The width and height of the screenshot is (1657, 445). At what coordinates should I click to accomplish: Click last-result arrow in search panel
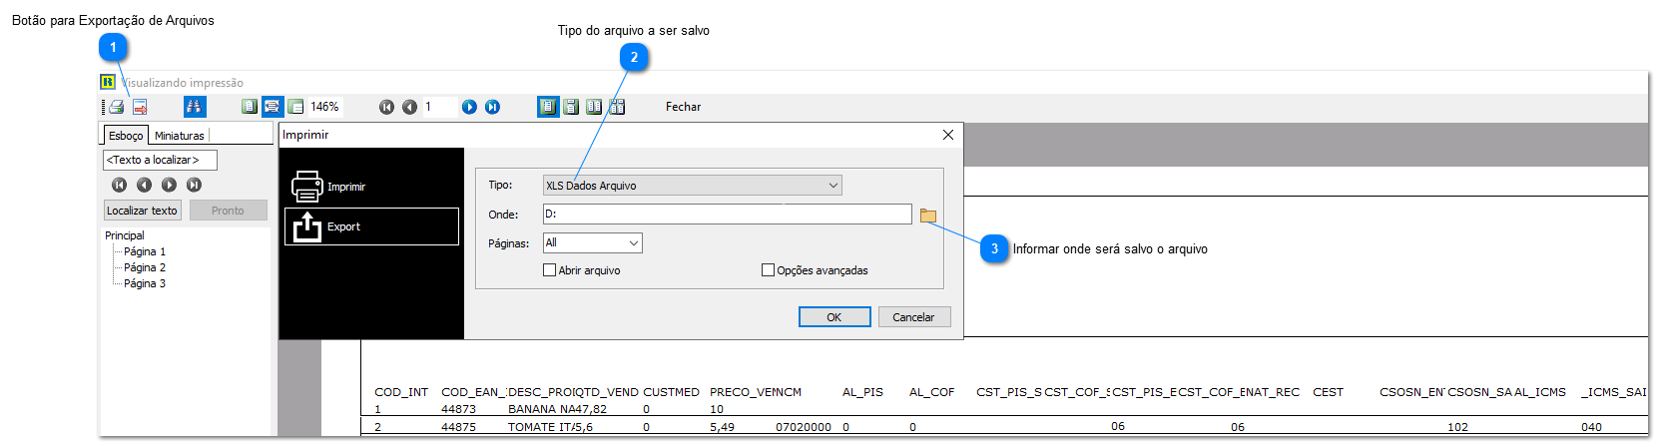pos(194,185)
